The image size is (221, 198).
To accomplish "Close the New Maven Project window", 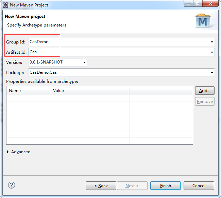I will pyautogui.click(x=210, y=3).
